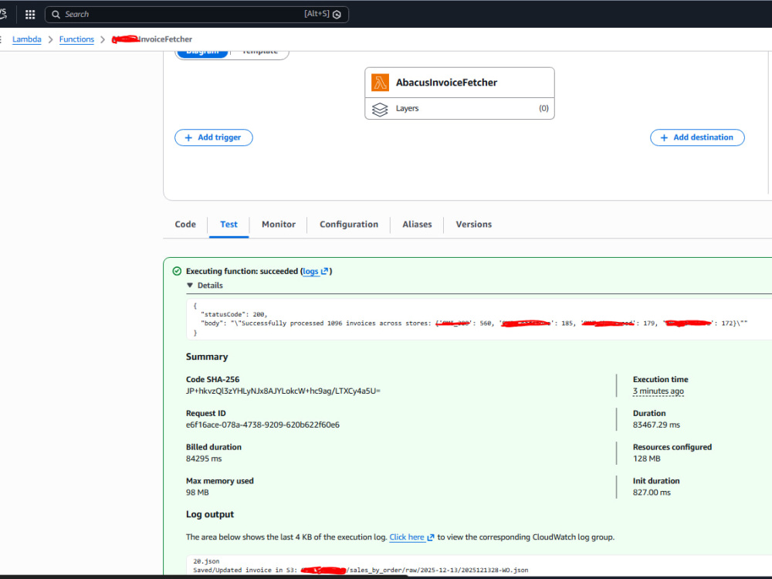Click the search magnifier icon in the top bar
Viewport: 772px width, 579px height.
[x=56, y=14]
